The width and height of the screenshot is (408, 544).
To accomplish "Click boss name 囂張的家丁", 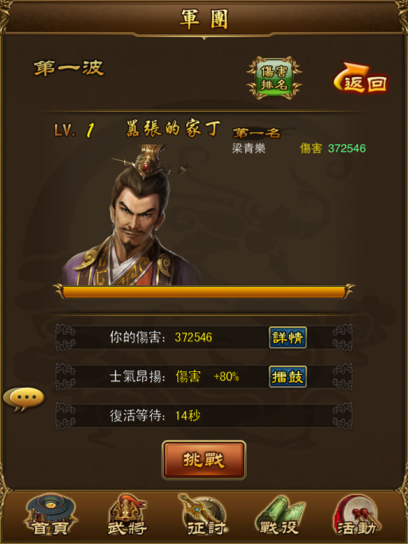I will 173,128.
